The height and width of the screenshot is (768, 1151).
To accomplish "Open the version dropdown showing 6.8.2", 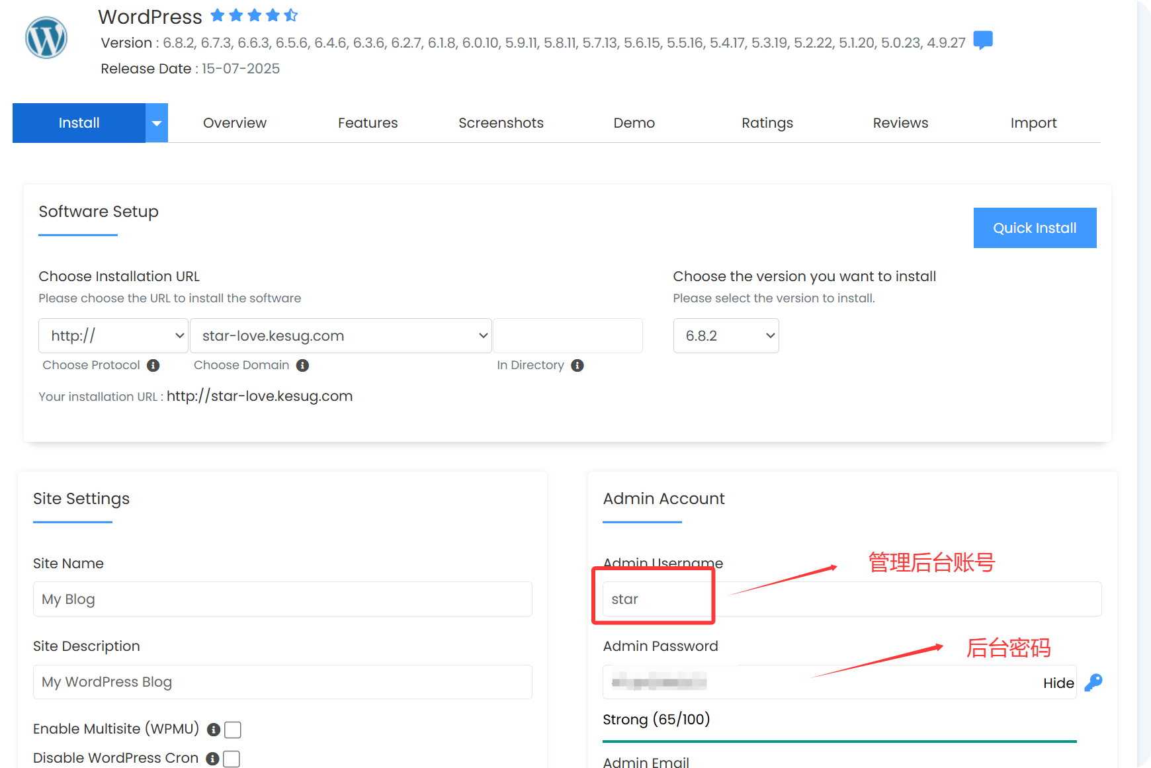I will pyautogui.click(x=726, y=336).
